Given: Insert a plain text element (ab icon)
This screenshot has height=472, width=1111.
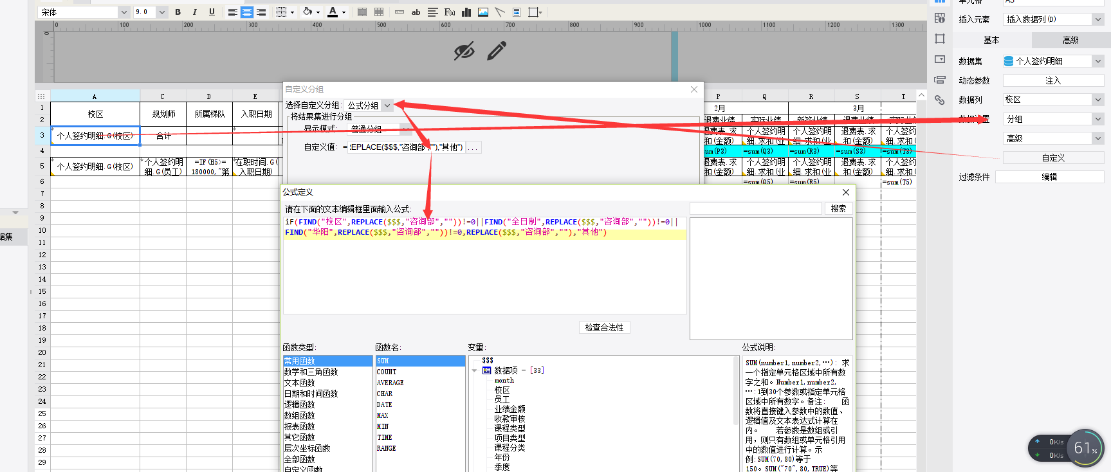Looking at the screenshot, I should (416, 12).
